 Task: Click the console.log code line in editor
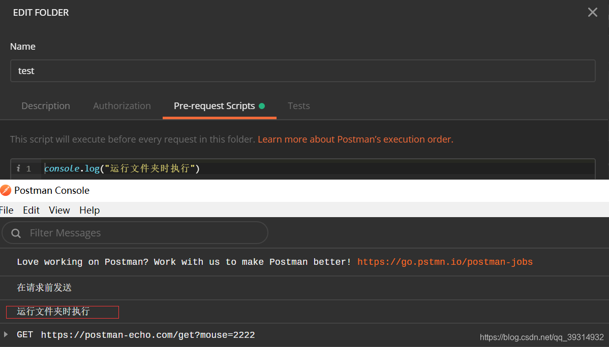click(122, 168)
